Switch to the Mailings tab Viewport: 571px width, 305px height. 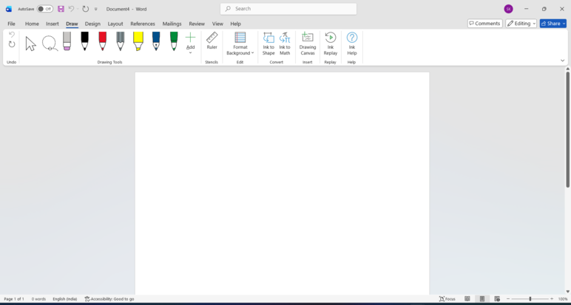[x=172, y=24]
